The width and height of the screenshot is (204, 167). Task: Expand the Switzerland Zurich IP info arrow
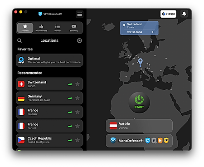pyautogui.click(x=153, y=32)
